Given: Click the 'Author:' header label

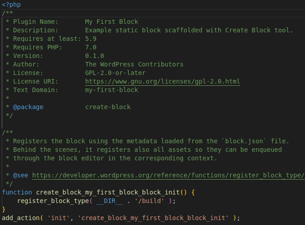Looking at the screenshot, I should pos(26,65).
